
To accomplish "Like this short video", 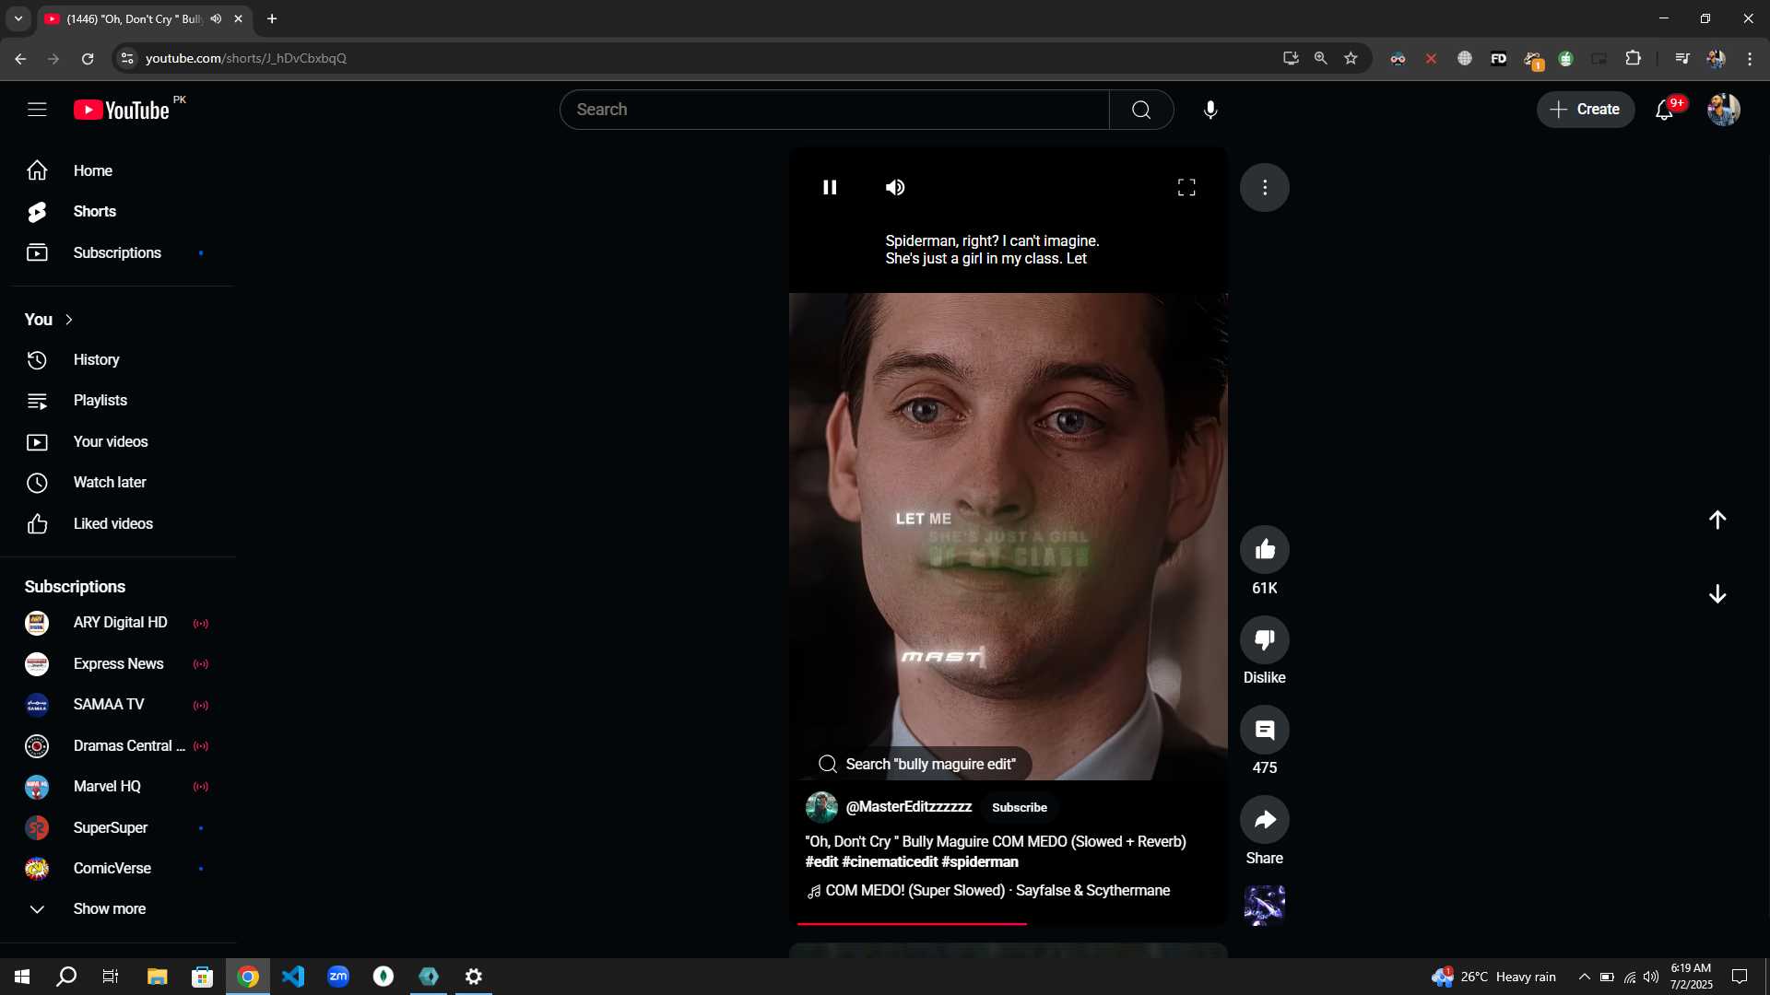I will (x=1265, y=549).
